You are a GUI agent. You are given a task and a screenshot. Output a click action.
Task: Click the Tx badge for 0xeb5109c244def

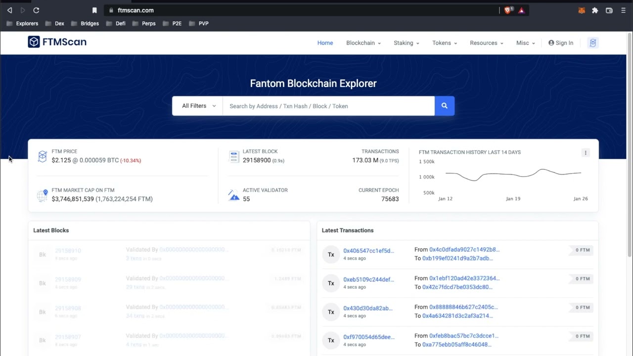coord(331,283)
